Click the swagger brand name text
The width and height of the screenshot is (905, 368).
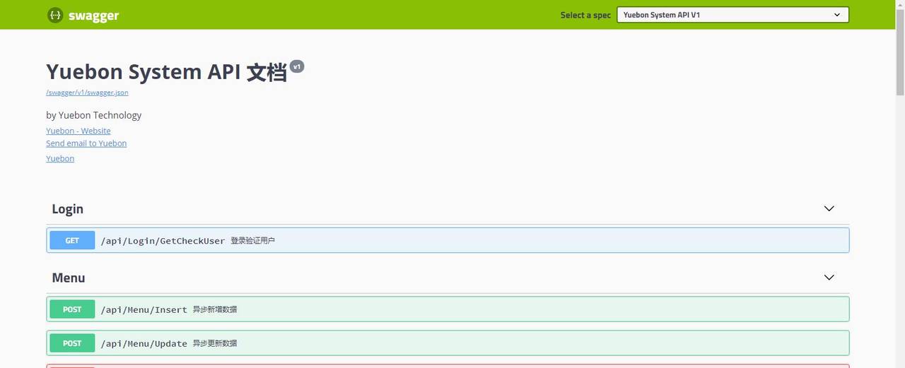pyautogui.click(x=93, y=16)
